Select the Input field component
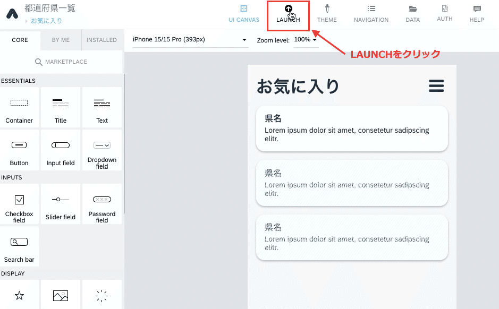The width and height of the screenshot is (499, 309). [x=61, y=150]
